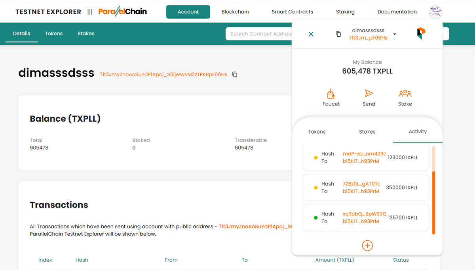Close the wallet popup panel
This screenshot has width=475, height=270.
tap(311, 34)
